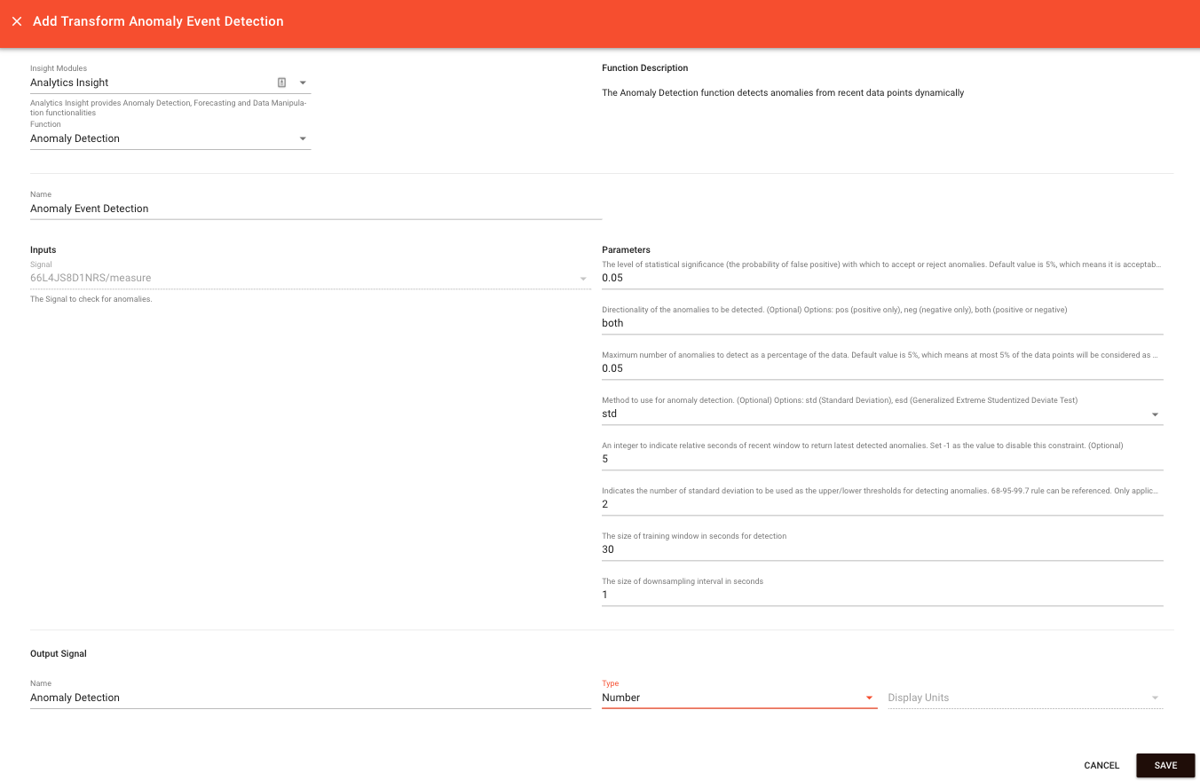Click the Method dropdown arrow showing std
Viewport: 1200px width, 781px height.
coord(1155,414)
